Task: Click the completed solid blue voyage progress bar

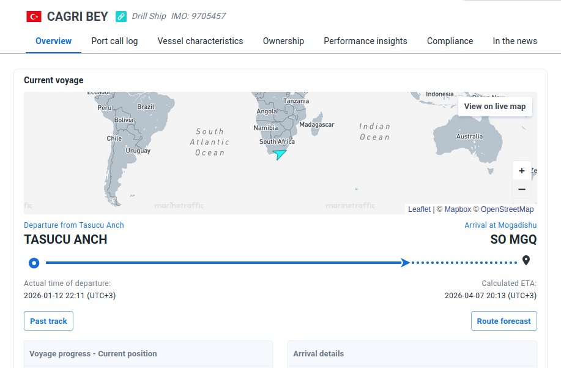Action: [x=224, y=263]
